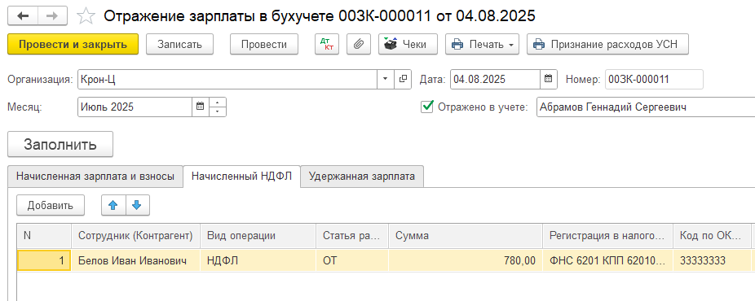
Task: Click the Номер field 003К-000011
Action: click(654, 79)
